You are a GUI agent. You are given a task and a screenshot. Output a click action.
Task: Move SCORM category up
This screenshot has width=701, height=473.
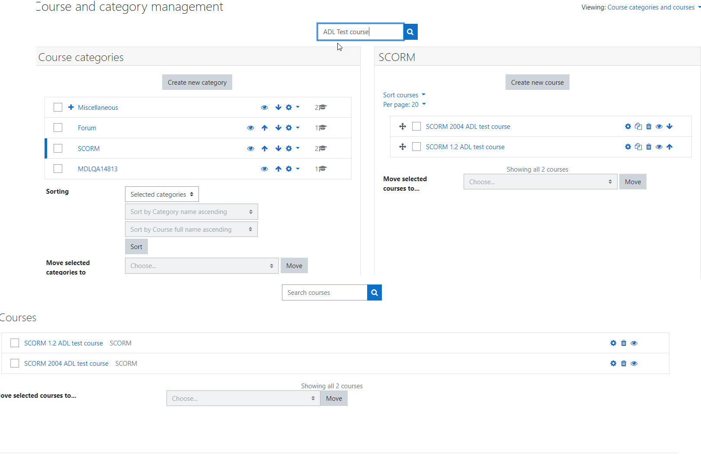pos(265,148)
